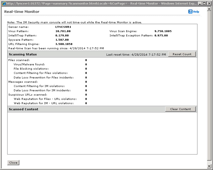Click the Internet Explorer icon in title bar
This screenshot has height=170, width=213.
(4, 3)
